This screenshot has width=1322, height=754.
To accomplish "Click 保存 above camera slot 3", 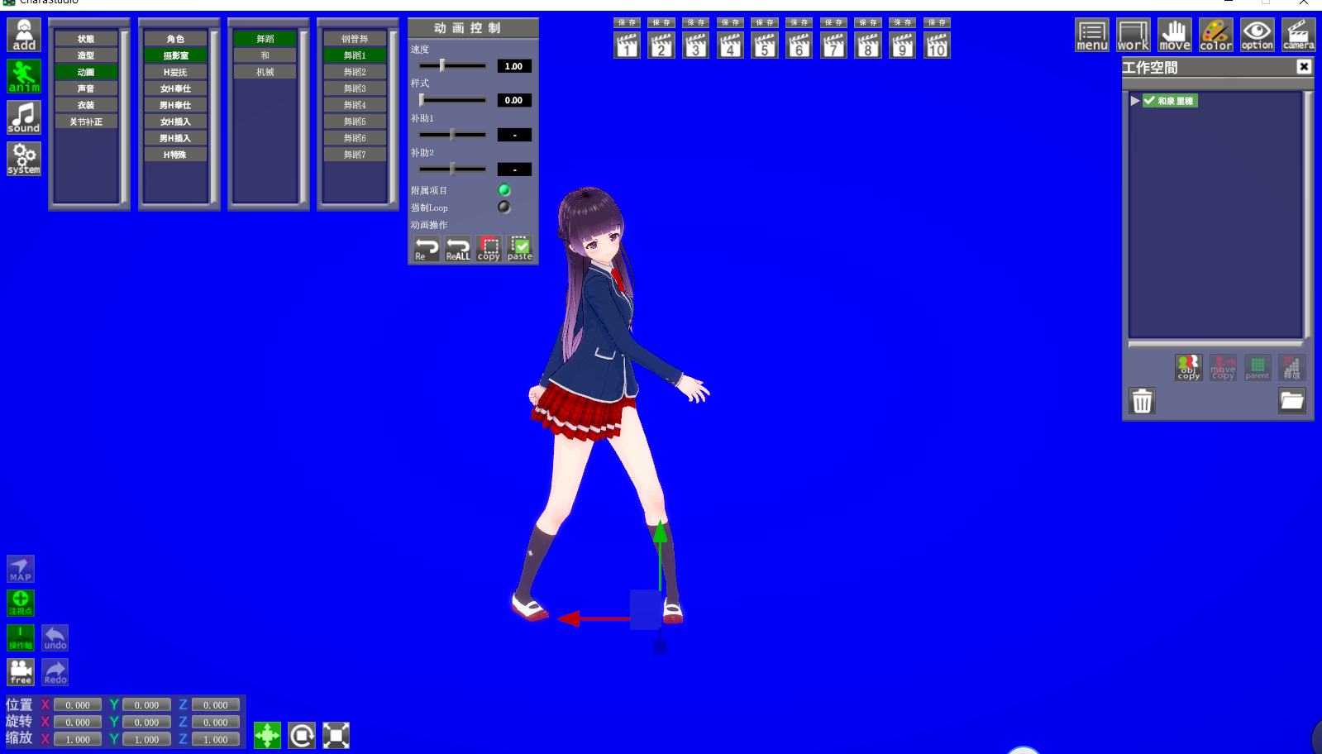I will coord(696,22).
